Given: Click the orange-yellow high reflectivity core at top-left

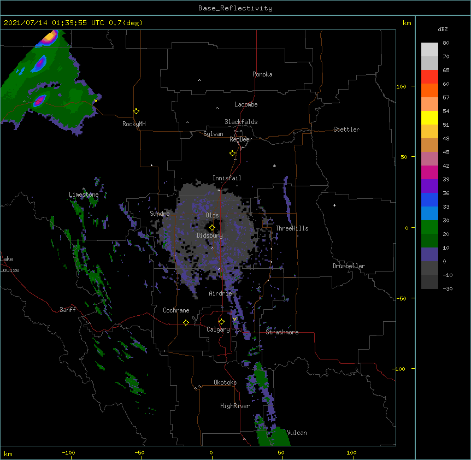Looking at the screenshot, I should point(50,37).
